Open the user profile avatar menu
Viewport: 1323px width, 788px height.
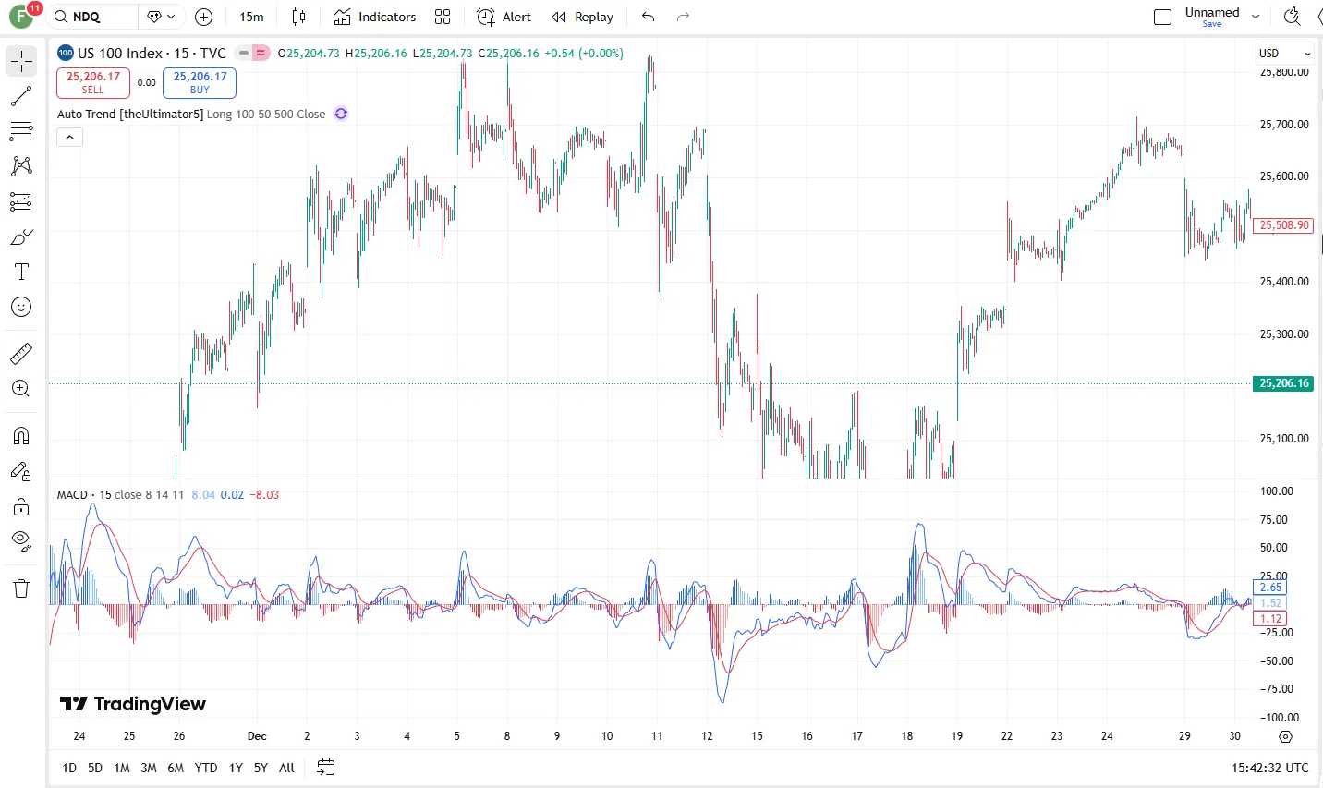(x=21, y=17)
